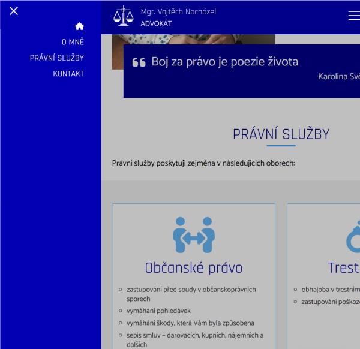Toggle the hamburger menu icon in the header
Image resolution: width=360 pixels, height=349 pixels.
point(354,16)
